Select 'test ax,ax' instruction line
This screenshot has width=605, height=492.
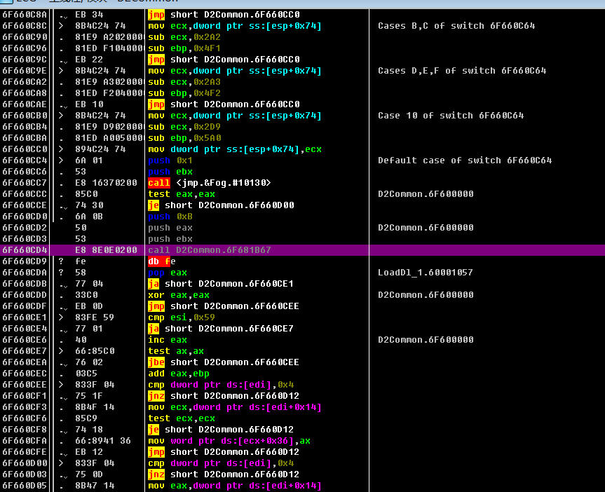point(176,350)
